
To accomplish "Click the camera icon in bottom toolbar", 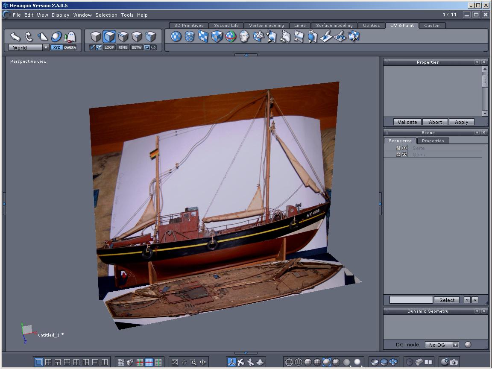I will point(454,362).
